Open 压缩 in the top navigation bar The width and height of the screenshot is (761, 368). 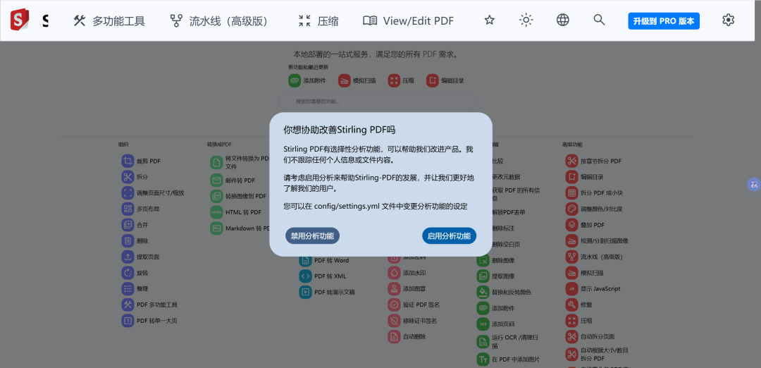click(x=318, y=21)
